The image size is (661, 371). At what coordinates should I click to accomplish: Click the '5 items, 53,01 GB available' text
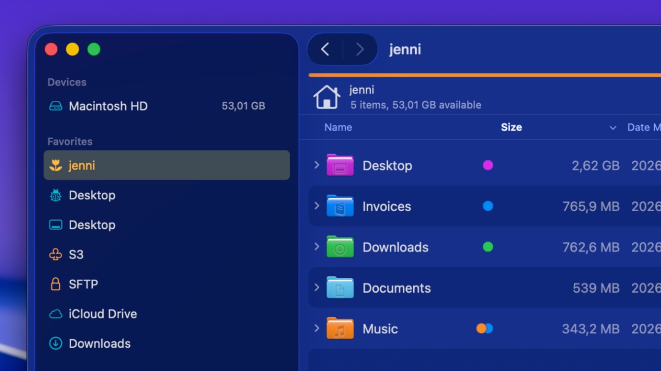coord(416,105)
